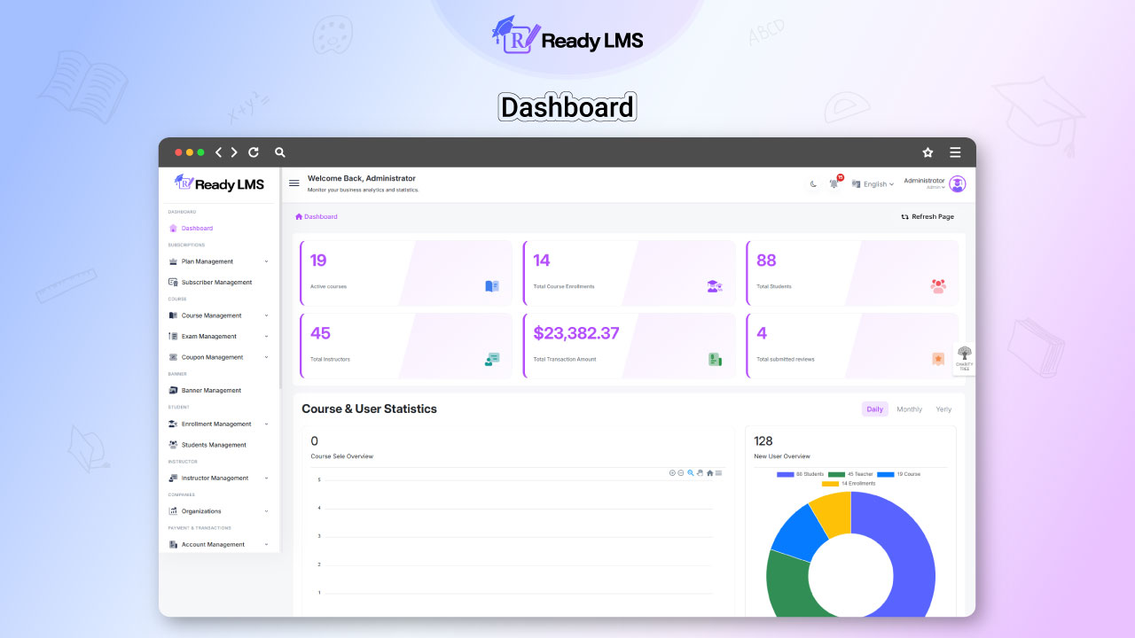The width and height of the screenshot is (1135, 638).
Task: Click the Dashboard breadcrumb link
Action: point(317,217)
